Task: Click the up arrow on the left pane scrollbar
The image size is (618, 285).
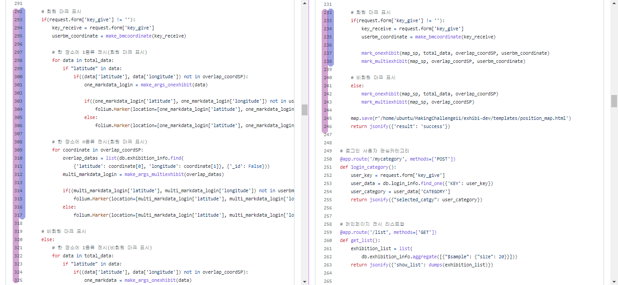Action: (x=304, y=4)
